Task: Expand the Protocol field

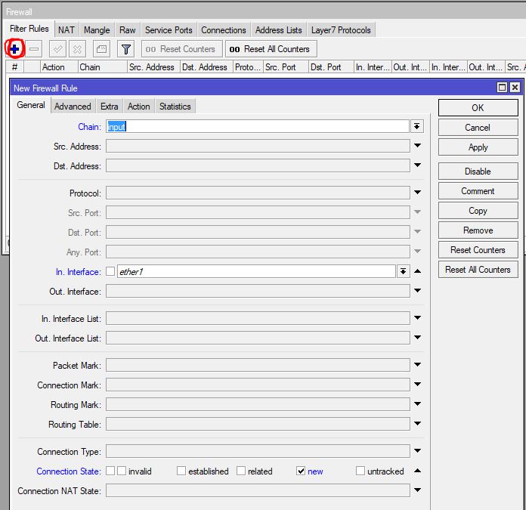Action: click(418, 193)
